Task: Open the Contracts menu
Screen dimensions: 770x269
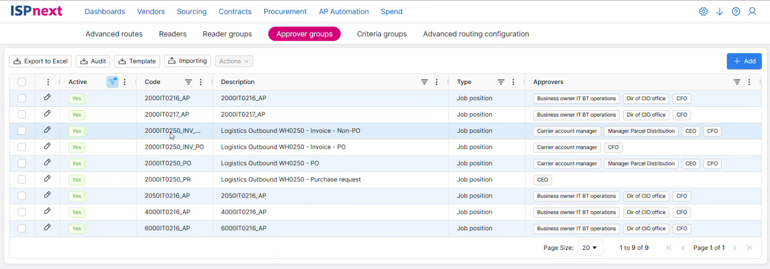Action: coord(235,12)
